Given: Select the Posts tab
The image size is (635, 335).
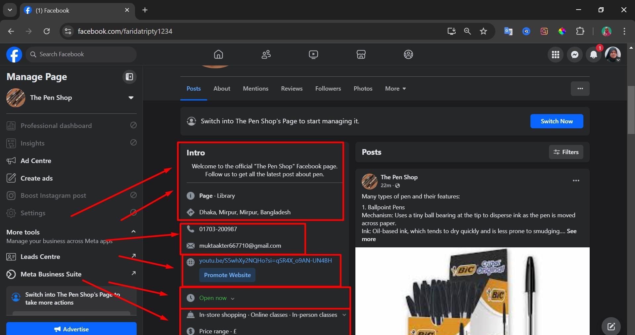Looking at the screenshot, I should (x=194, y=89).
